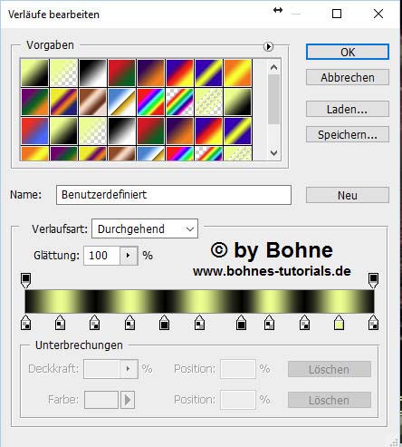Confirm gradient with the OK button

pyautogui.click(x=348, y=52)
